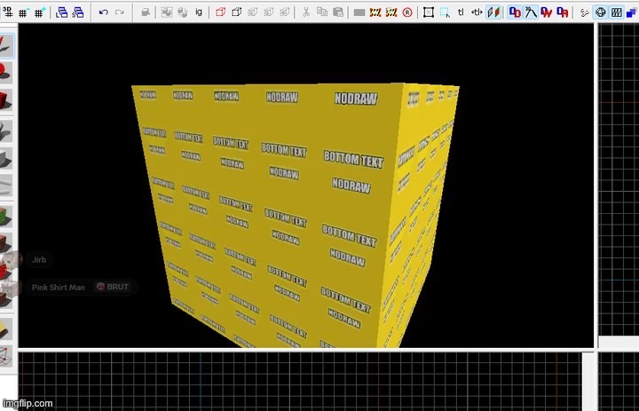Click the smaller grid size icon

pyautogui.click(x=22, y=12)
